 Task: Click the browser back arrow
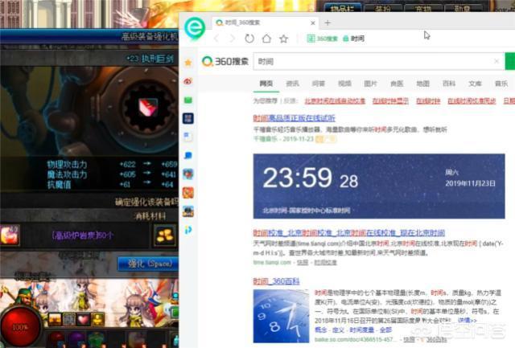pos(216,39)
